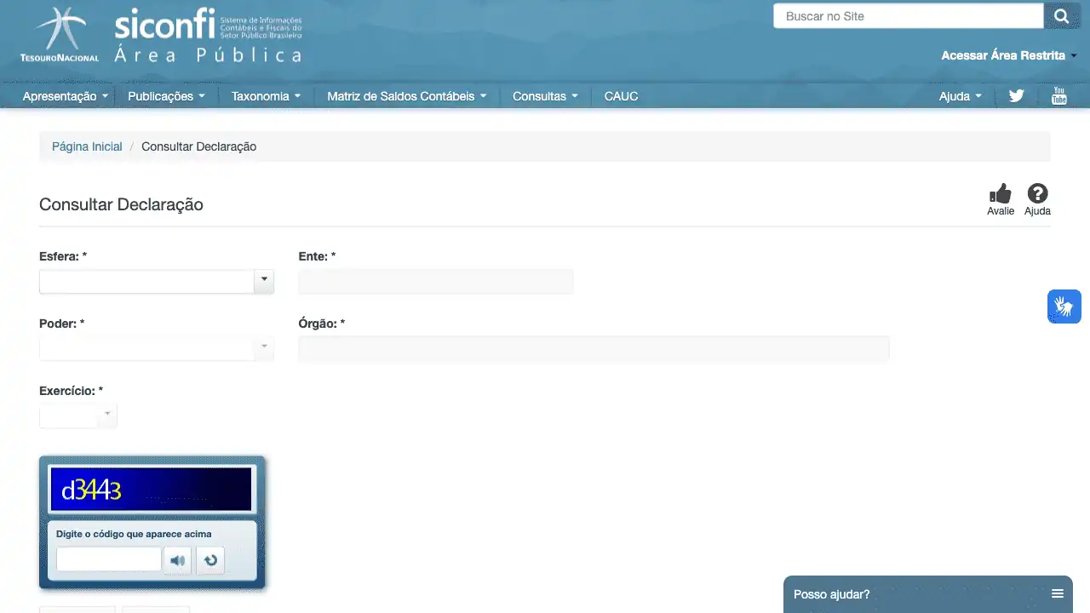Open the YouTube icon link
This screenshot has height=613, width=1090.
pos(1058,96)
